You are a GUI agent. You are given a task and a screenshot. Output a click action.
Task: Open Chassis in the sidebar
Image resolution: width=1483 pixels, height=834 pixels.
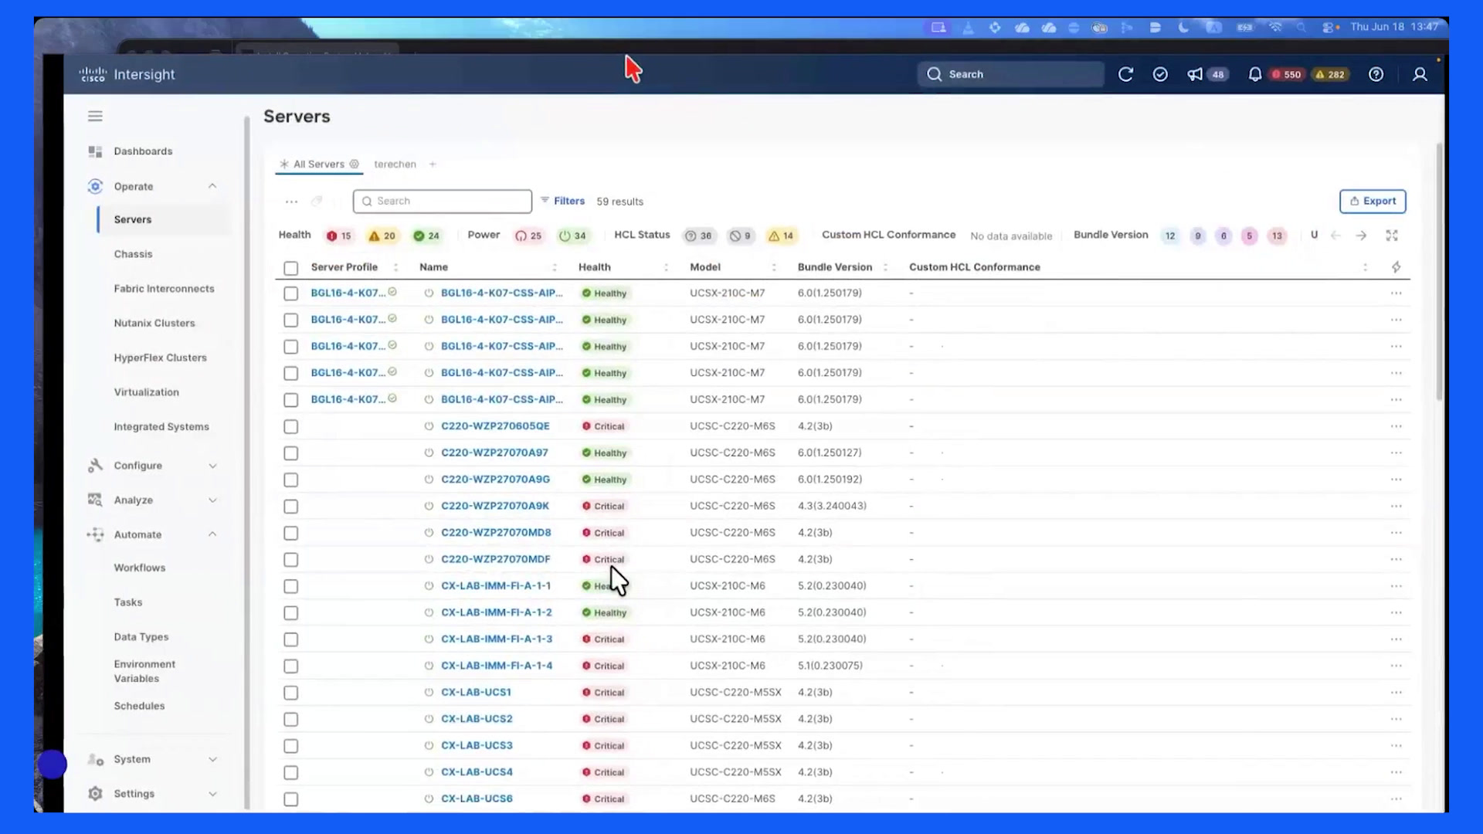pyautogui.click(x=133, y=254)
